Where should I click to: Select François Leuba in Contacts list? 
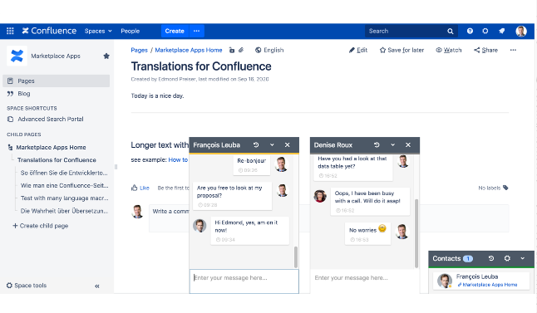(x=481, y=281)
